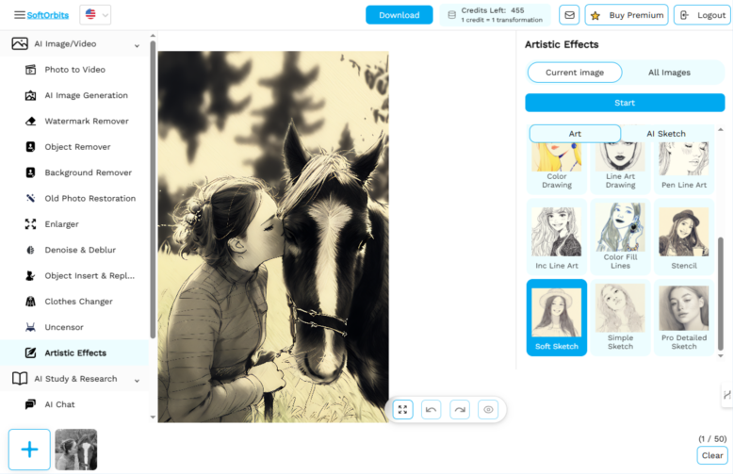
Task: Select the Art tab
Action: (575, 134)
